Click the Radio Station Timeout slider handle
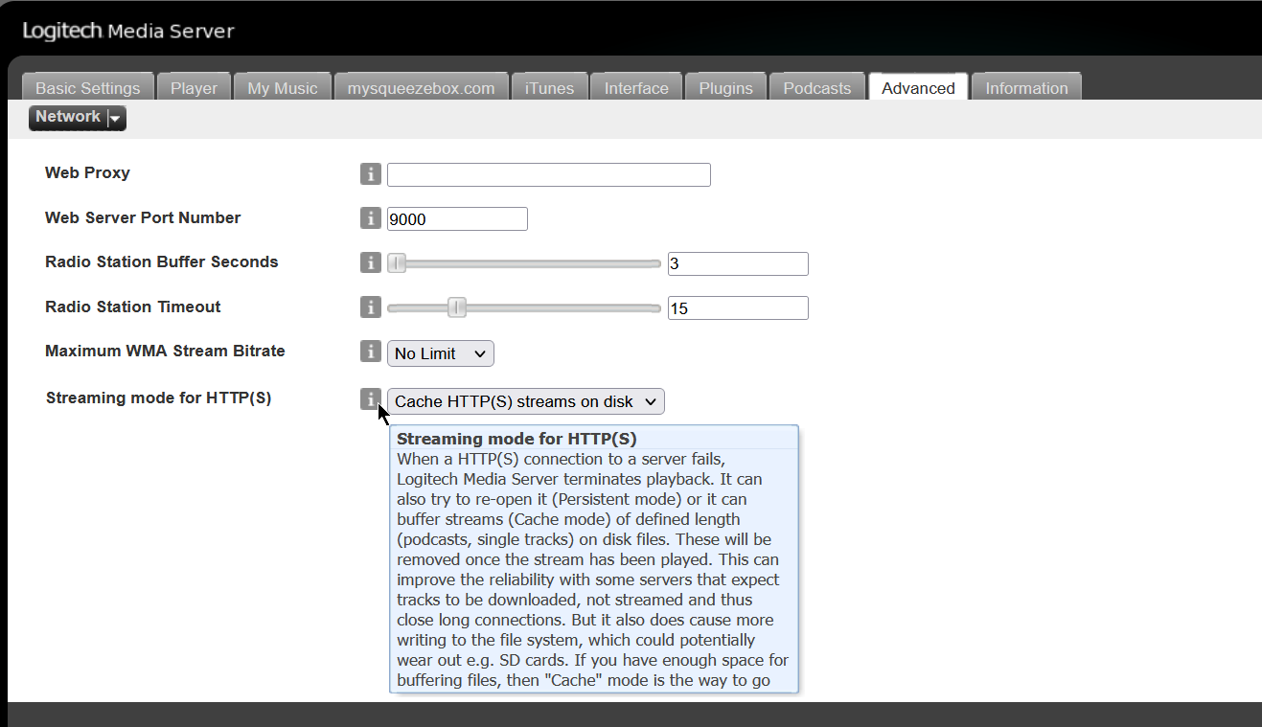 [457, 307]
